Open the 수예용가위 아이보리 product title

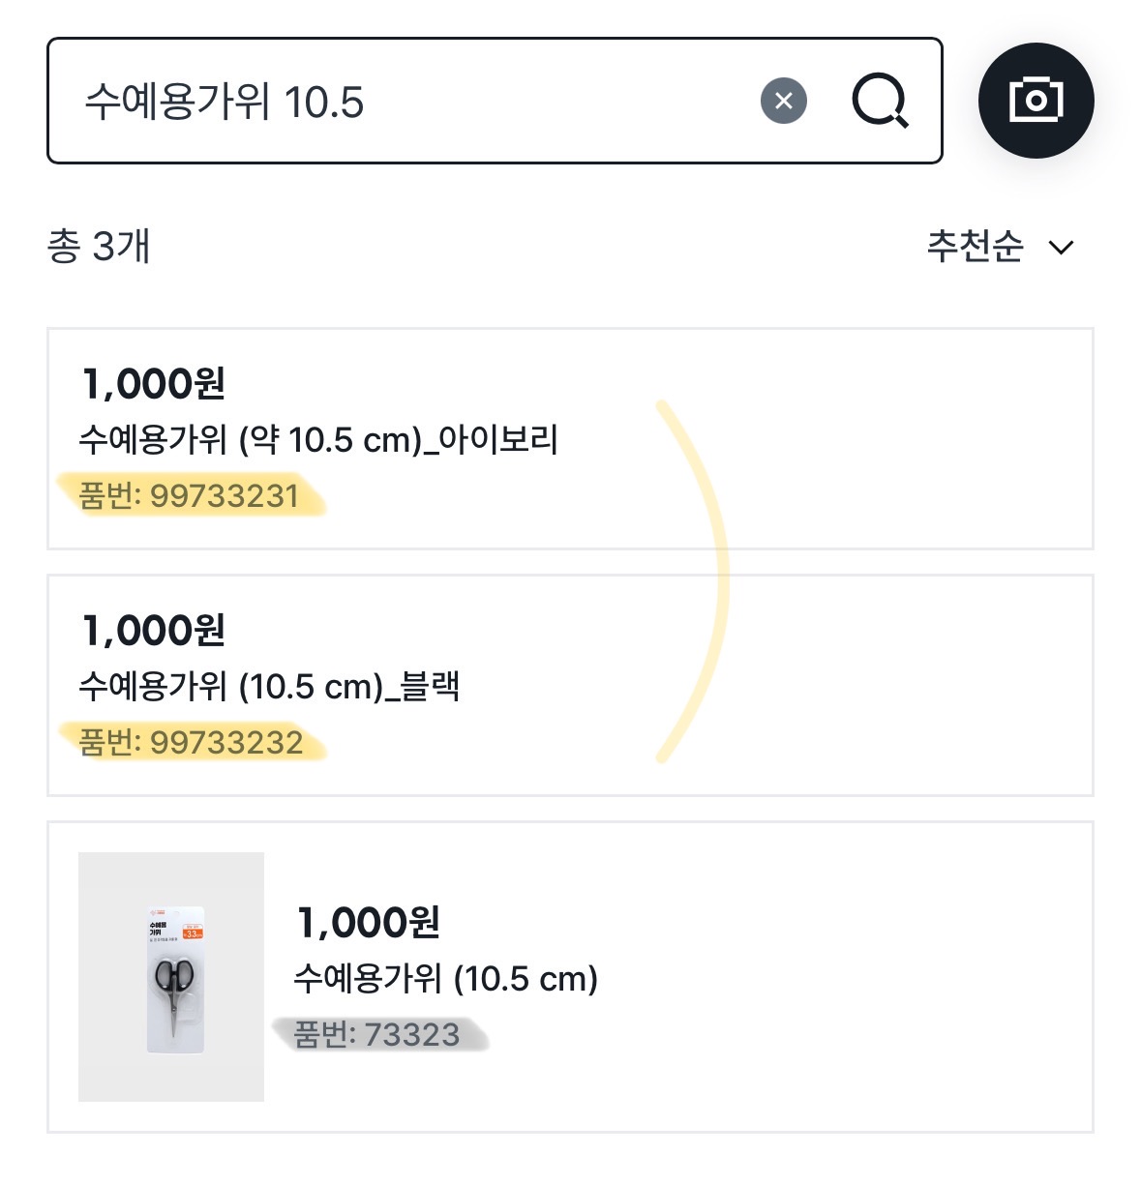pyautogui.click(x=318, y=440)
